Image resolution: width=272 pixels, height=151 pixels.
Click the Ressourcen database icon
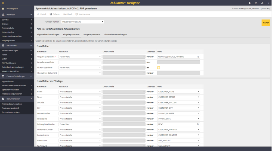(3, 45)
